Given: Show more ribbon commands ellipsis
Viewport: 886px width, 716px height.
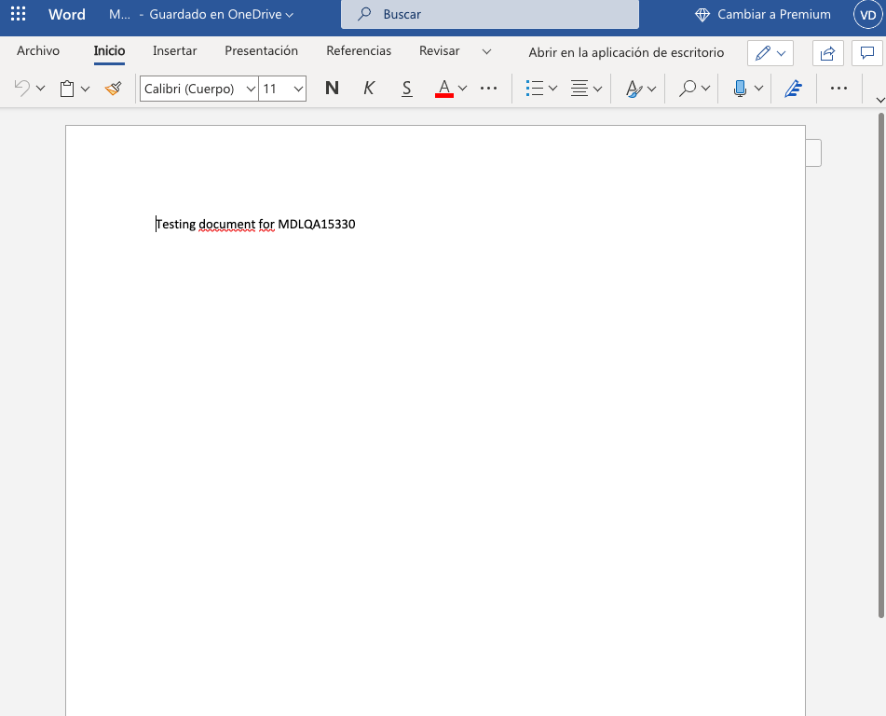Looking at the screenshot, I should pyautogui.click(x=839, y=89).
